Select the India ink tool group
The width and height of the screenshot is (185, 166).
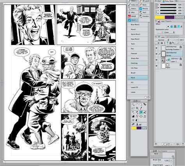[133, 5]
